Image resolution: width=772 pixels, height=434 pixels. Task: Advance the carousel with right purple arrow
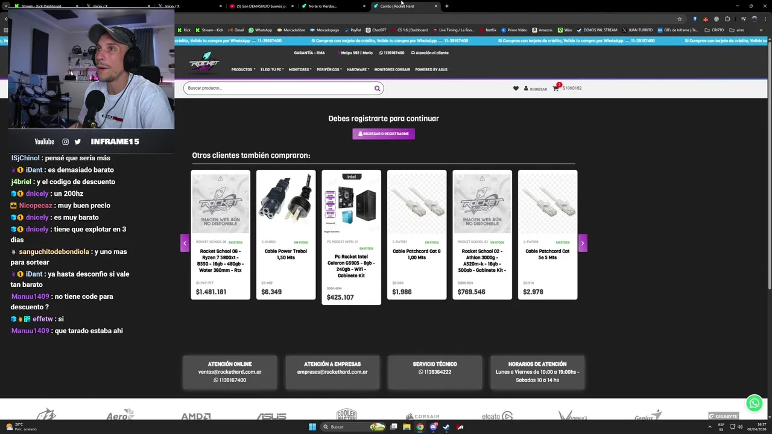[583, 243]
